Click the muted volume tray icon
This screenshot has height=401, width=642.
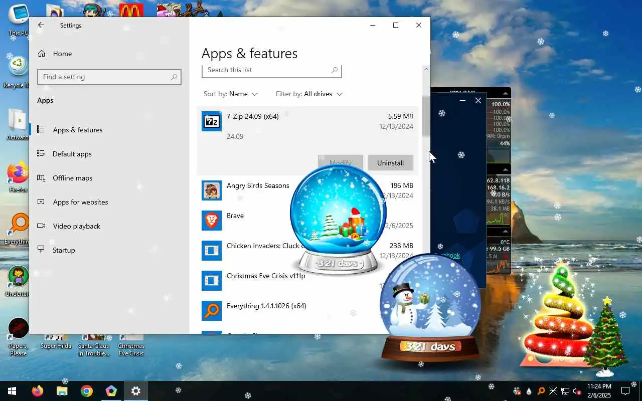coord(577,391)
